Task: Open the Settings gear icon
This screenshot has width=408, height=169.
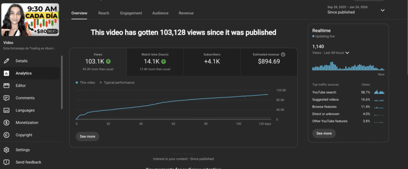Action: [x=7, y=150]
